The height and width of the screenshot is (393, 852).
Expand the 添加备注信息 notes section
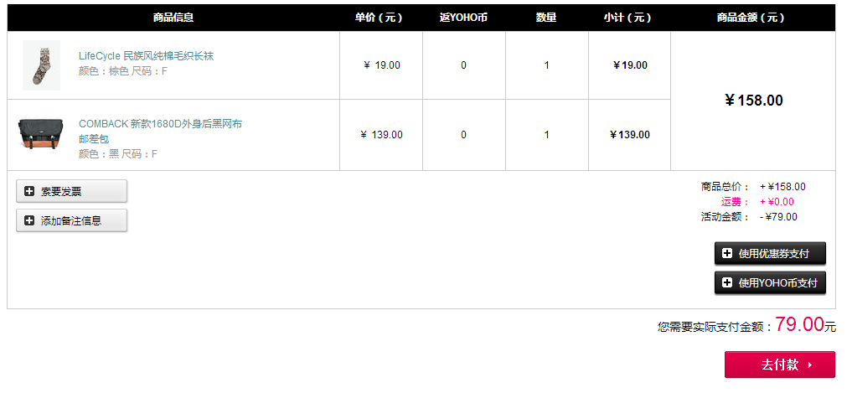click(72, 220)
